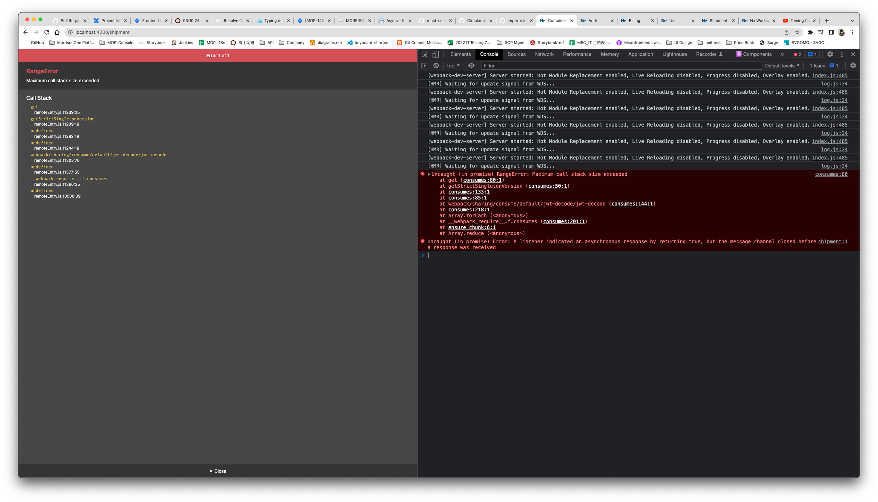Open the tab search/reading list icon
This screenshot has height=502, width=878.
[x=820, y=32]
